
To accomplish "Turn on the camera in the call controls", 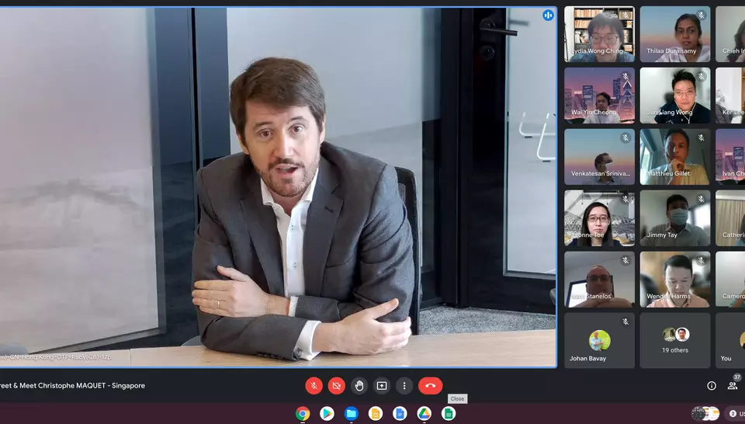I will point(336,385).
